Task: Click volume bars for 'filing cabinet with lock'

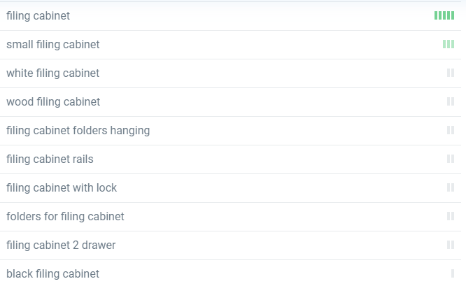Action: tap(451, 187)
